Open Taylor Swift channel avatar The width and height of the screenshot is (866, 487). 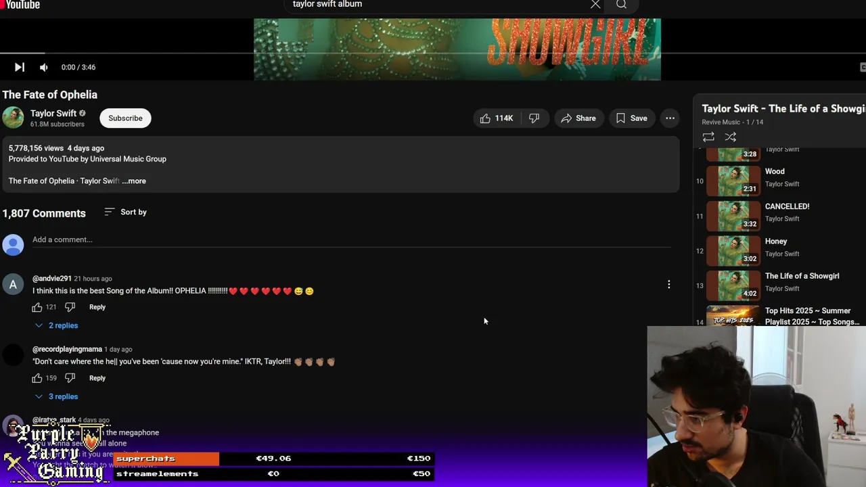point(13,118)
